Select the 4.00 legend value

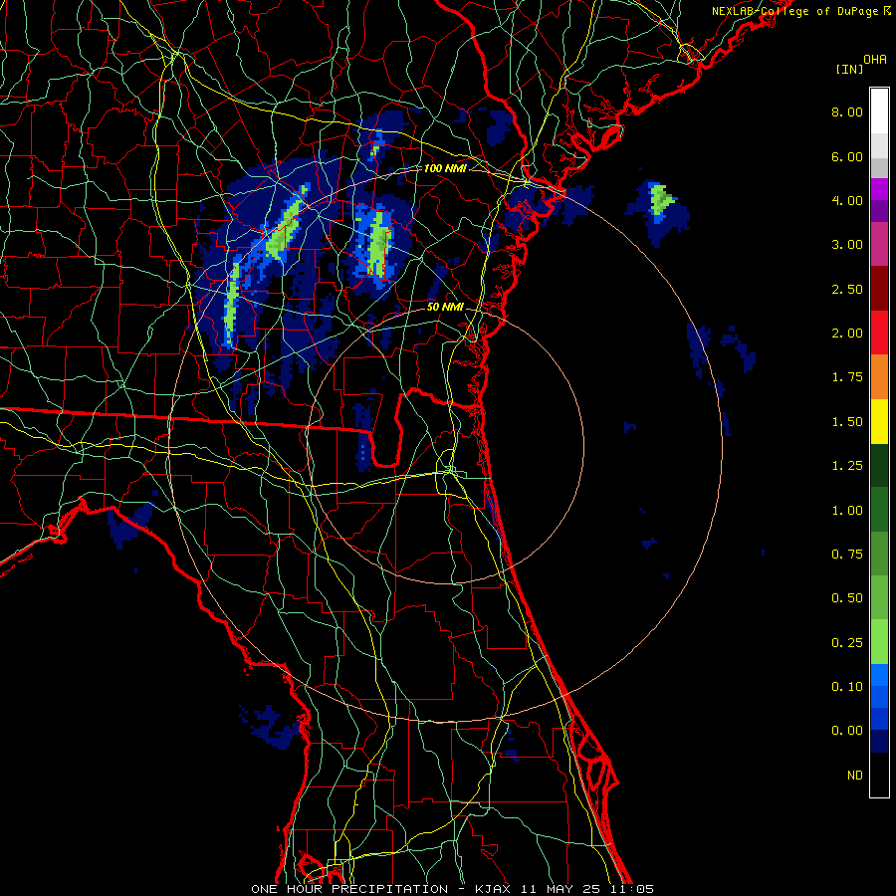[x=847, y=200]
